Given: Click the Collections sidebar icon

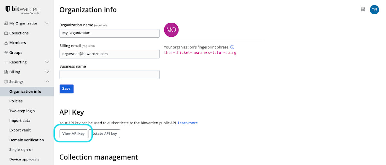Looking at the screenshot, I should 6,33.
